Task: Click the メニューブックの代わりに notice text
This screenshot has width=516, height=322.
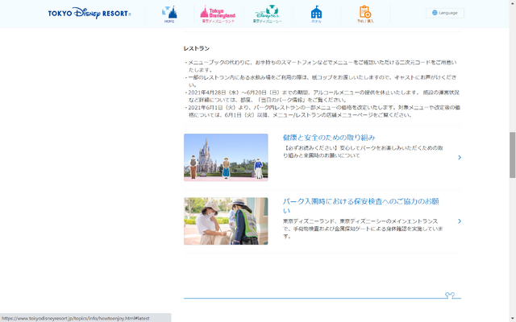Action: pos(322,66)
